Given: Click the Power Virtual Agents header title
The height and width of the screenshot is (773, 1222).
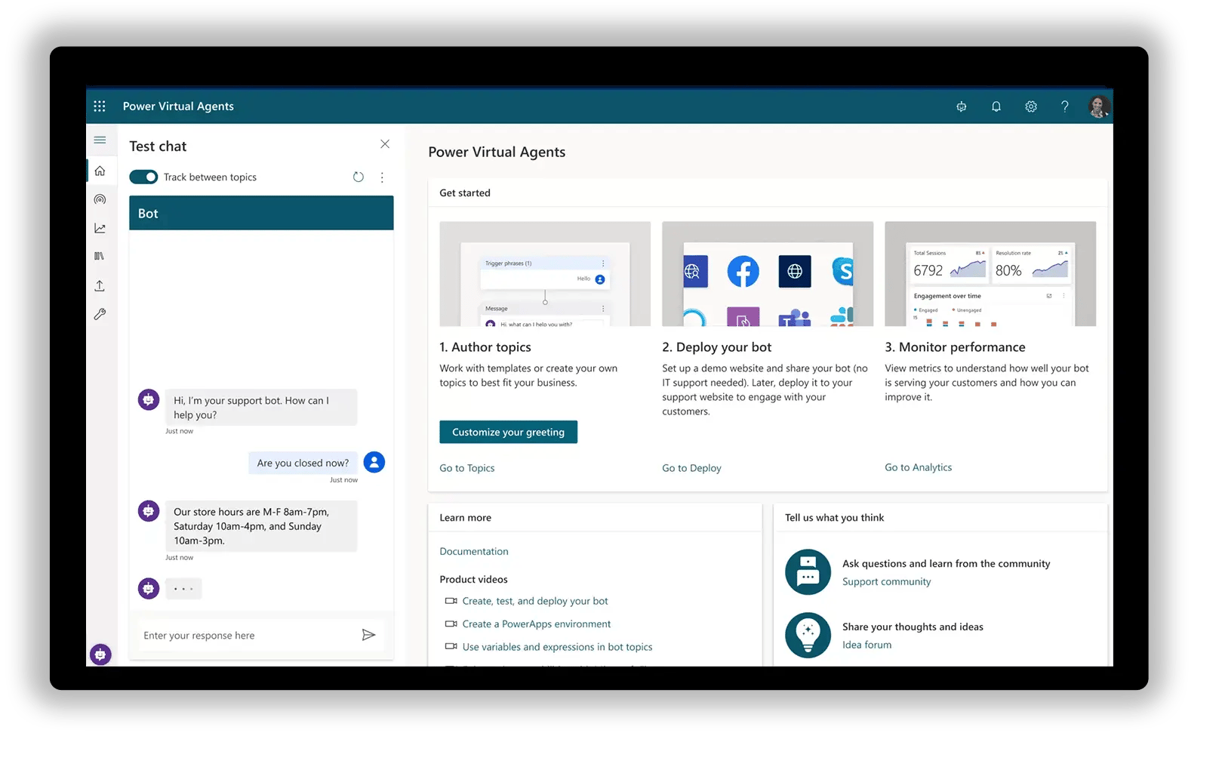Looking at the screenshot, I should point(178,106).
